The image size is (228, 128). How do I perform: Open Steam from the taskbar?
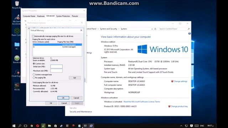coord(61,126)
